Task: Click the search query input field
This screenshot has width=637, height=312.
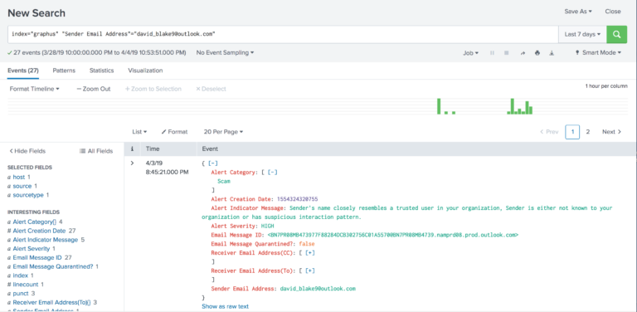Action: click(x=283, y=35)
